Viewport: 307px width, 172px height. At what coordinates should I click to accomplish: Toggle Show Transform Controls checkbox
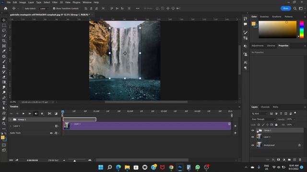coord(54,9)
